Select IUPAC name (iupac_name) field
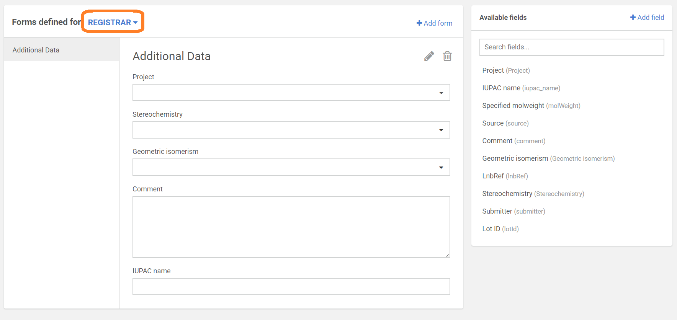 (x=521, y=88)
